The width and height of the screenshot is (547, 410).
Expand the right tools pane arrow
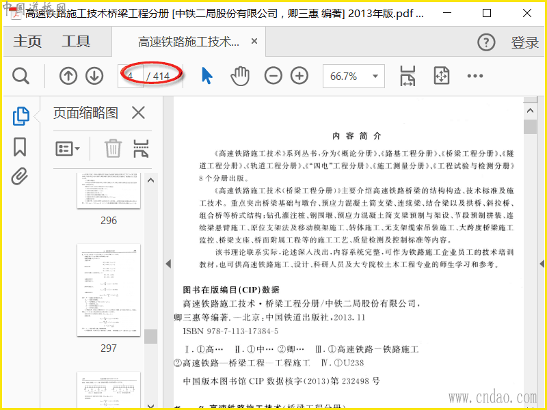(x=542, y=264)
